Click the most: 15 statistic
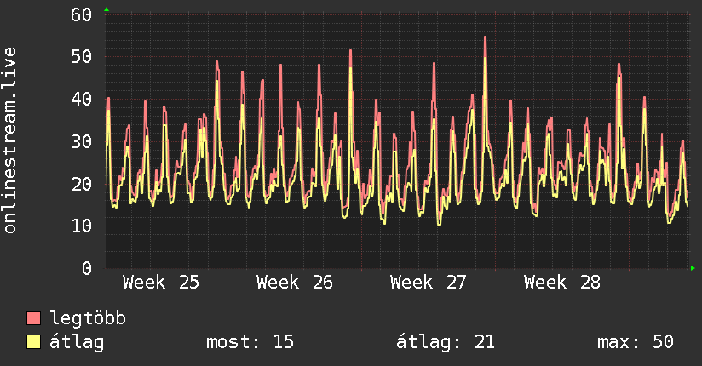702x366 pixels. pos(250,342)
